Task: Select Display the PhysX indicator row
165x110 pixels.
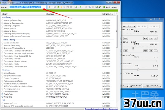Action: point(58,76)
